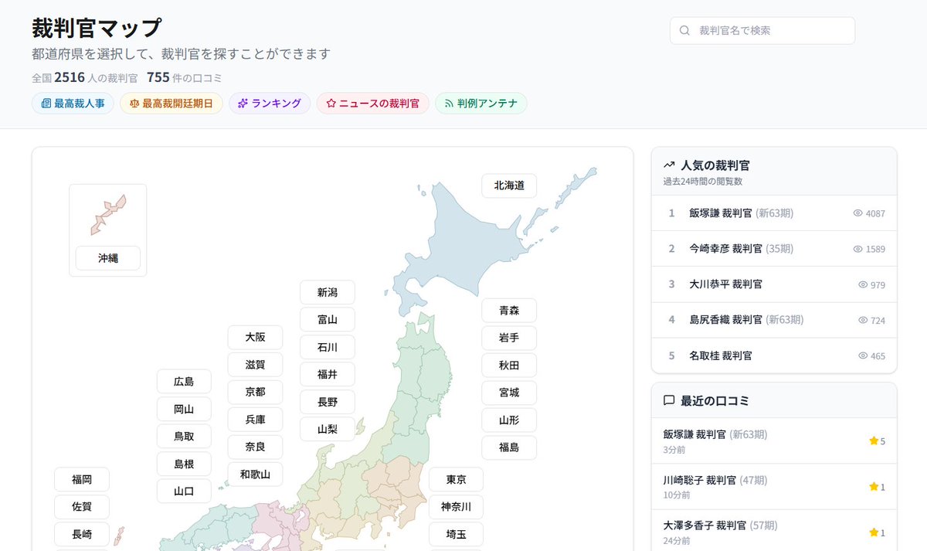Select 福井 prefecture
This screenshot has height=551, width=927.
coord(328,375)
